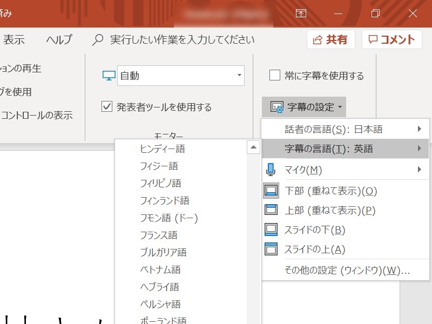The image size is (432, 324).
Task: Select the 上部 (重ねて表示) overlay icon
Action: pyautogui.click(x=271, y=210)
